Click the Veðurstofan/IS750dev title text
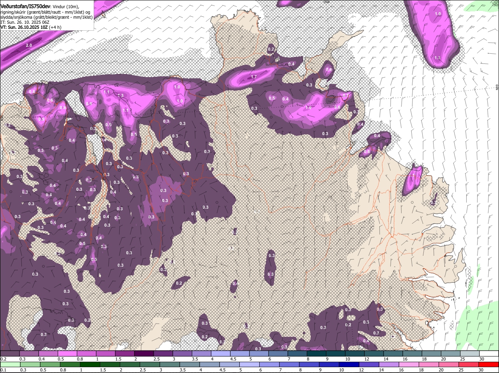Viewport: 499px width, 373px height. (25, 6)
